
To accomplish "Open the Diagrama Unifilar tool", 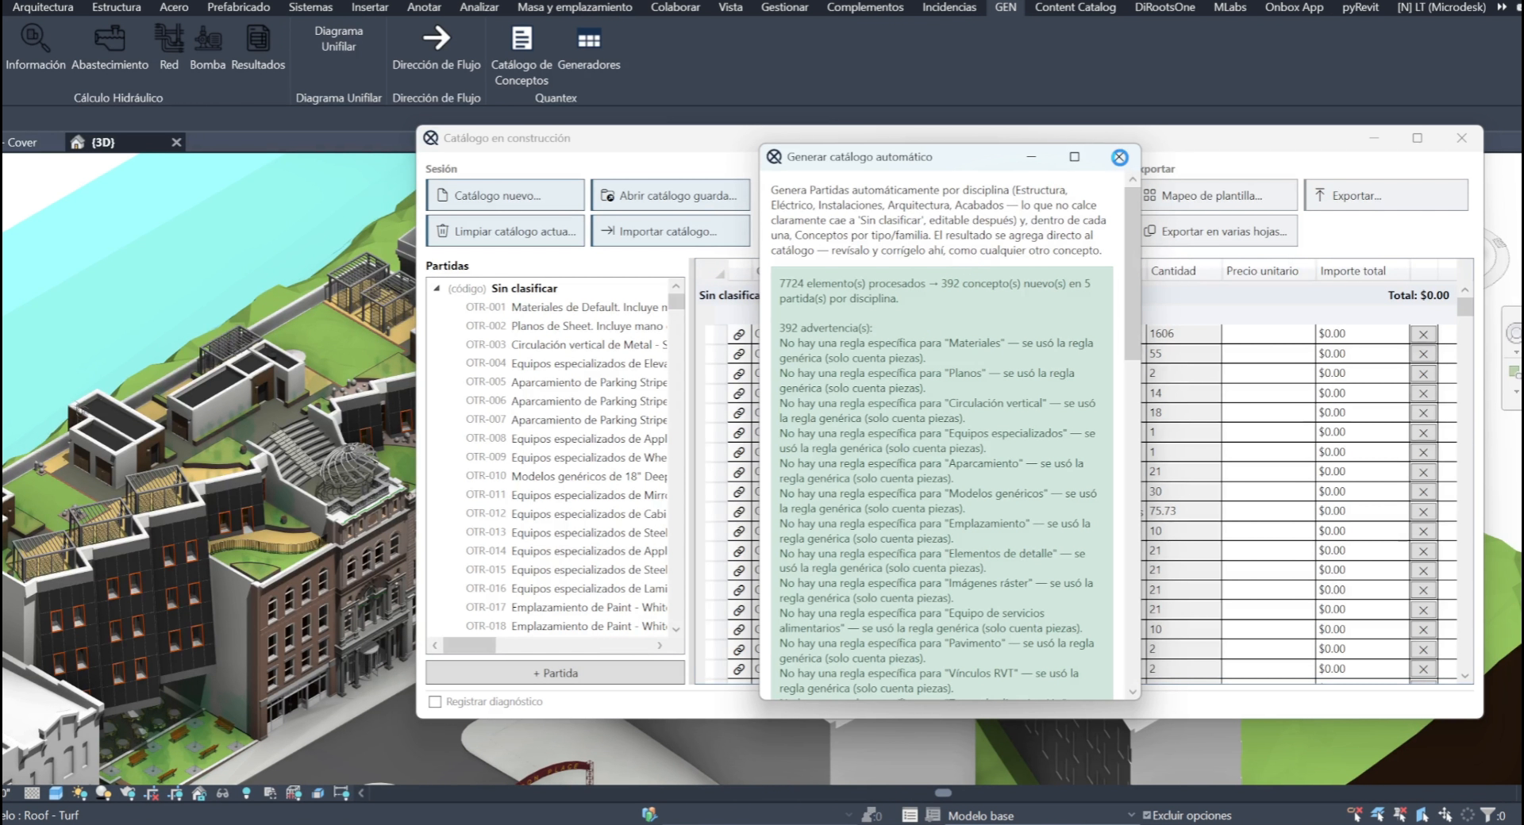I will (339, 39).
